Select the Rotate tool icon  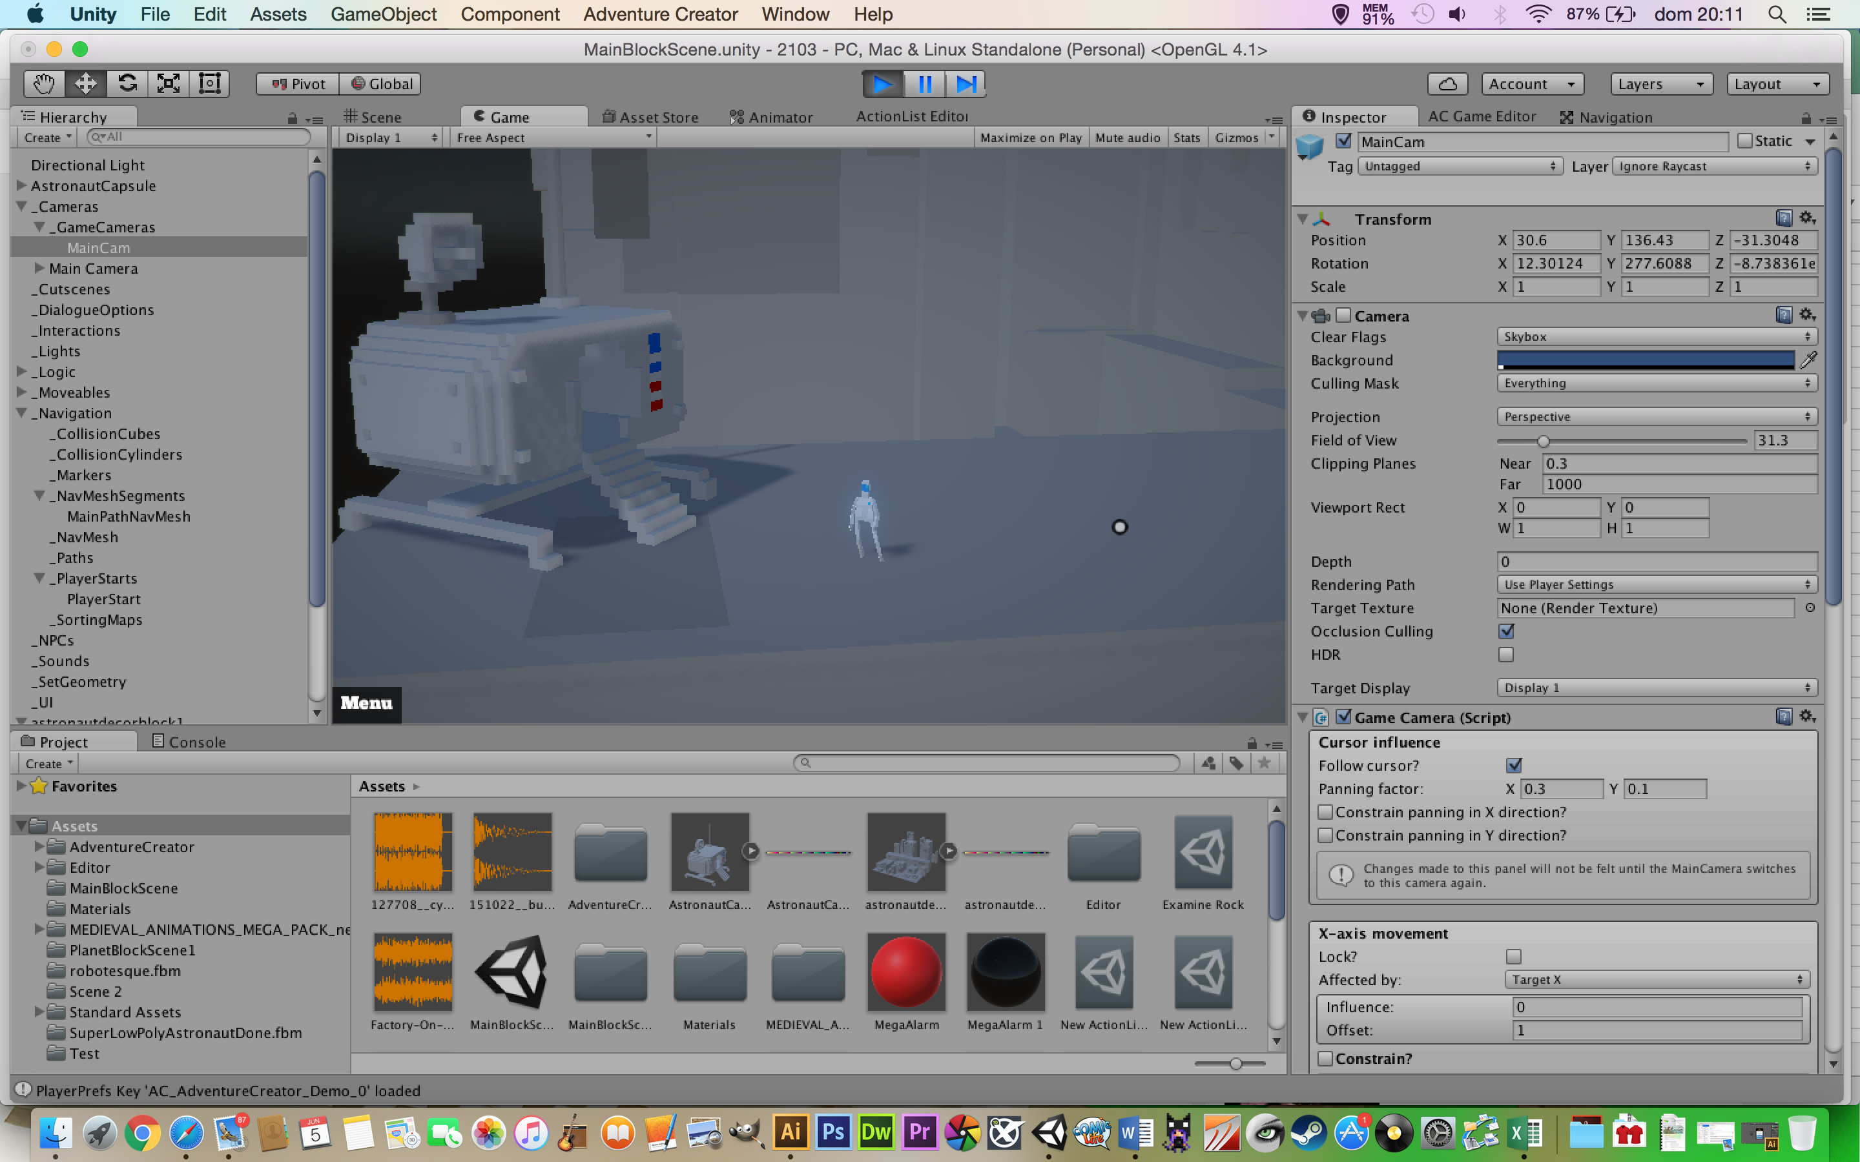click(x=127, y=84)
